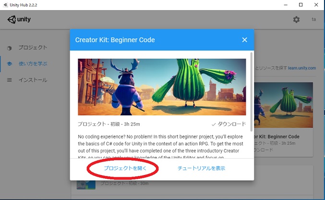The height and width of the screenshot is (200, 325).
Task: Close the Creator Kit: Beginner Code dialog
Action: click(244, 40)
